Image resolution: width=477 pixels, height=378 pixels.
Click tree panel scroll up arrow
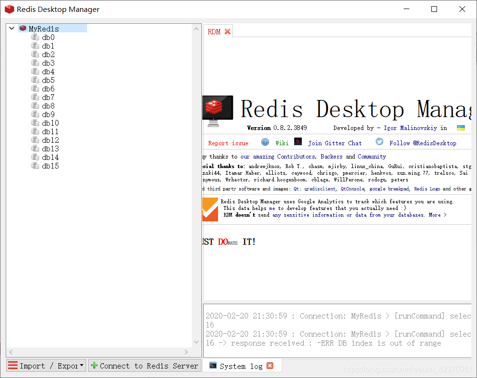click(196, 29)
